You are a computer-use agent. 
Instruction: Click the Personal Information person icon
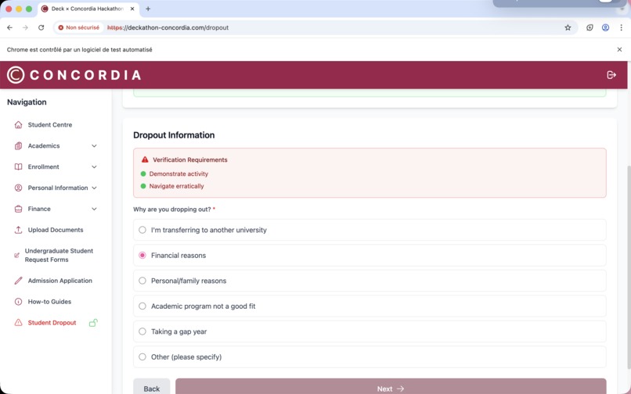18,188
